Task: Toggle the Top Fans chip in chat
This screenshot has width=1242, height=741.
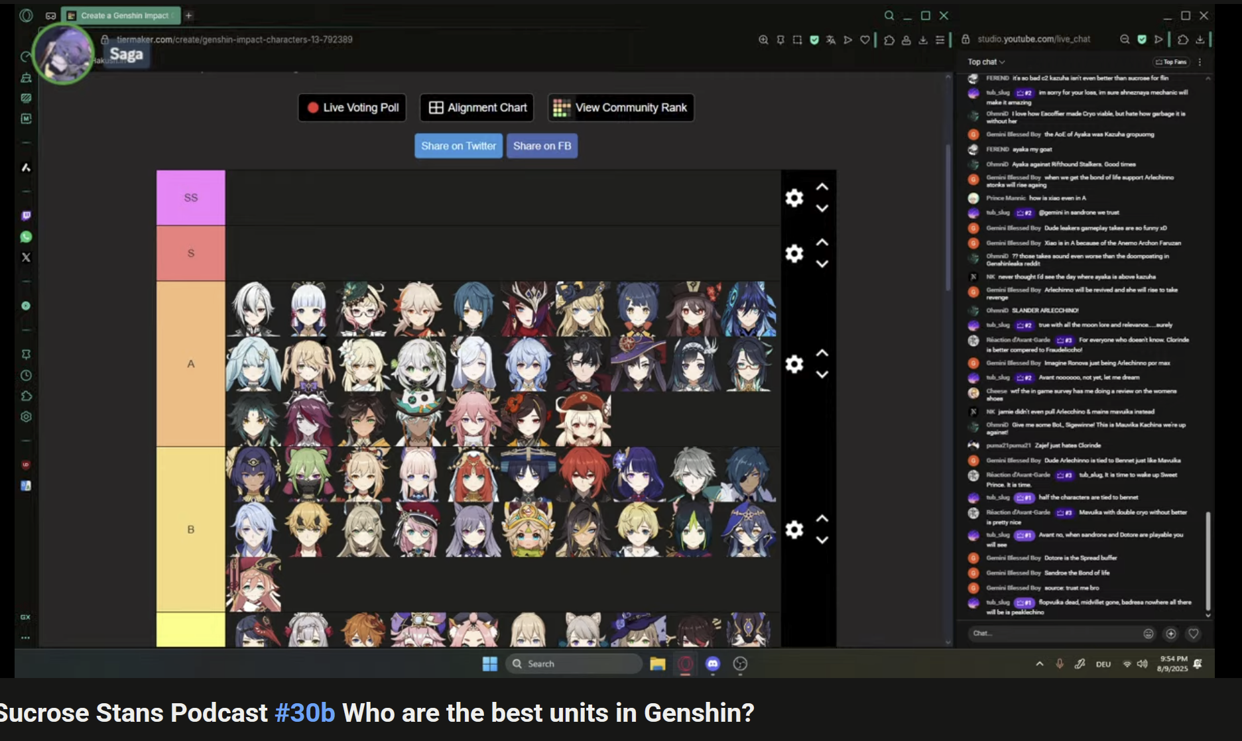Action: (1172, 62)
